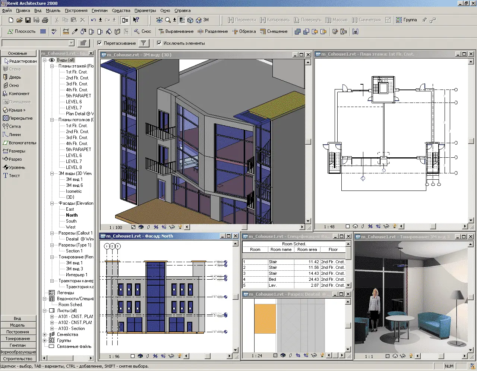Click the 1 : 100 scale in 3D view
Screen dimensions: 477x371
[x=116, y=227]
